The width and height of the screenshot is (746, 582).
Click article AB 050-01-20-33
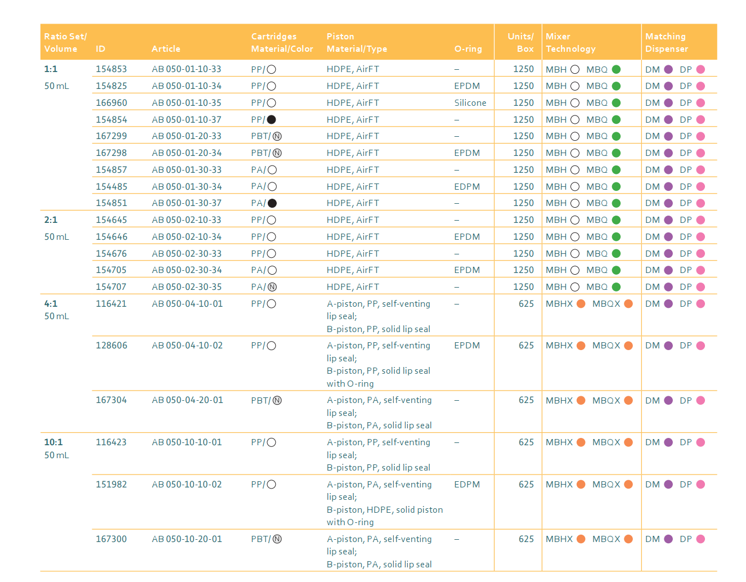[187, 136]
